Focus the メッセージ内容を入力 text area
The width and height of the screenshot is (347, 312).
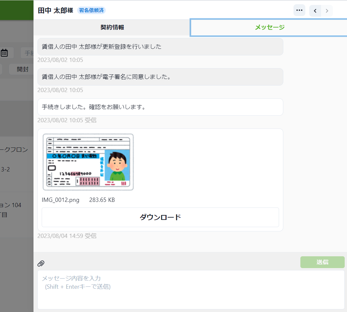point(191,290)
